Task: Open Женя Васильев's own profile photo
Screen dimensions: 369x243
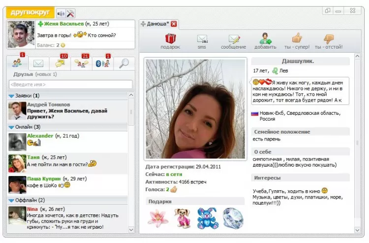Action: coord(21,35)
